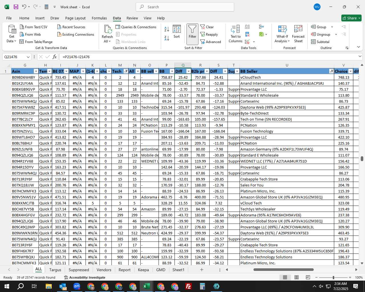This screenshot has height=292, width=365.
Task: Insert a Subtotal
Action: (x=320, y=42)
